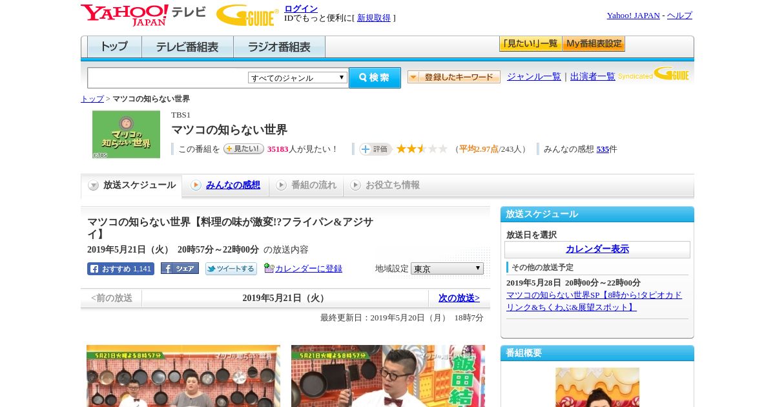
Task: Open the カレンダー表示 link
Action: (x=597, y=249)
